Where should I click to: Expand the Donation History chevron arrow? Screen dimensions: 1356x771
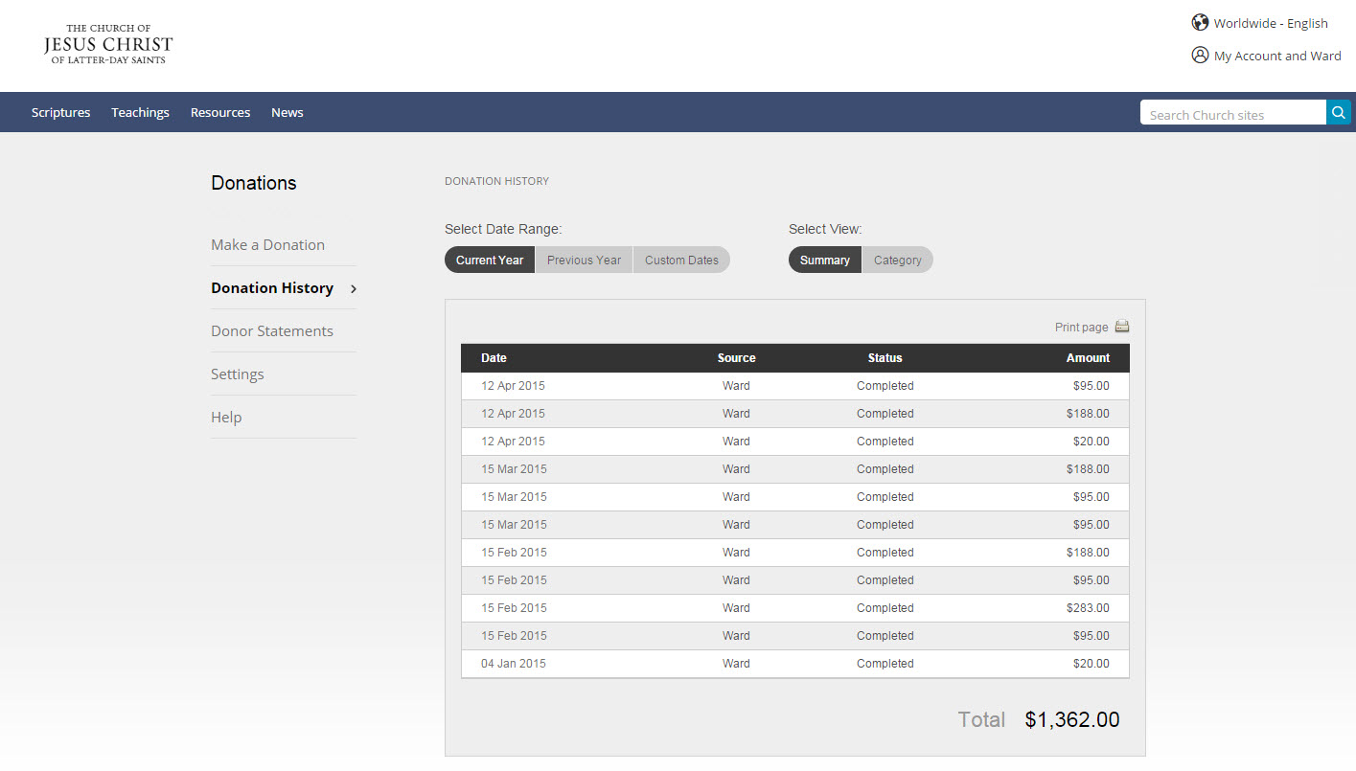click(354, 288)
